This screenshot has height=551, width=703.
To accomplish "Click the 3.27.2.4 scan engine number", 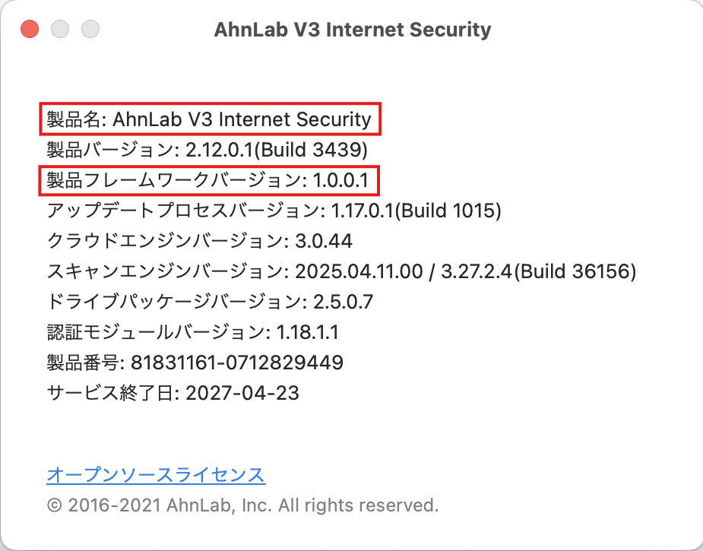I will (x=476, y=271).
